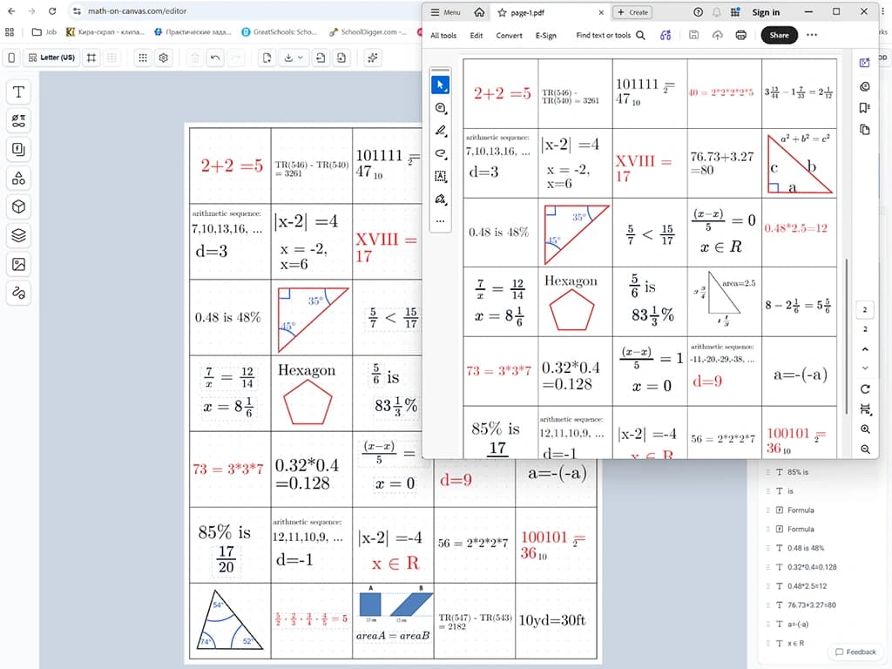Open Acrobat help icon
The image size is (892, 669).
(x=698, y=12)
